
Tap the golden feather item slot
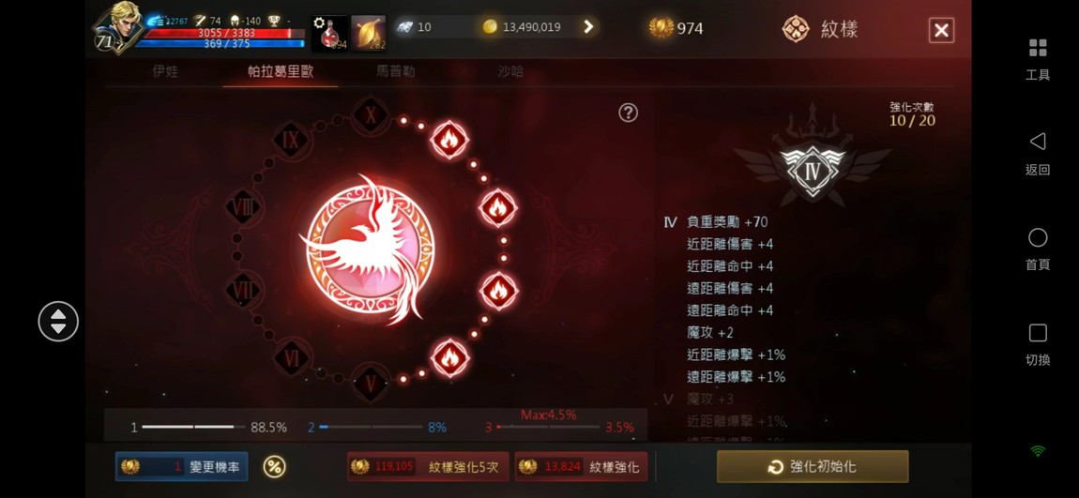(368, 33)
